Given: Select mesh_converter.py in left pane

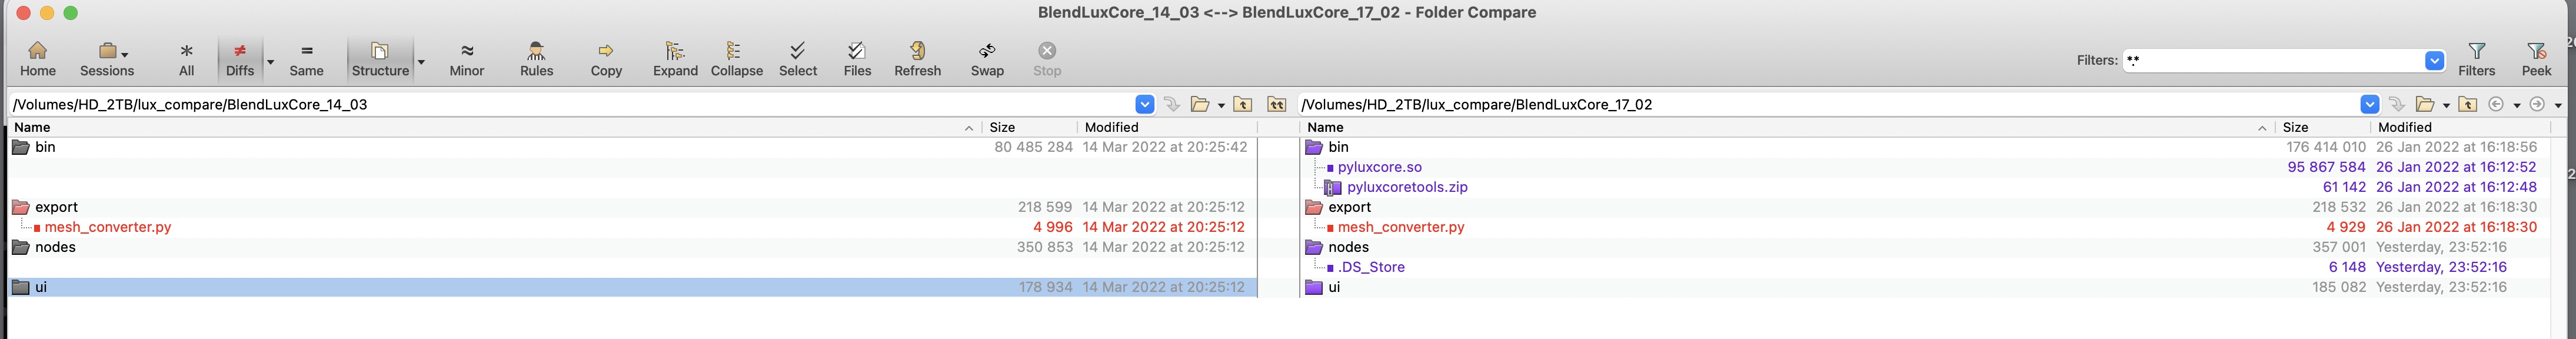Looking at the screenshot, I should pyautogui.click(x=108, y=227).
